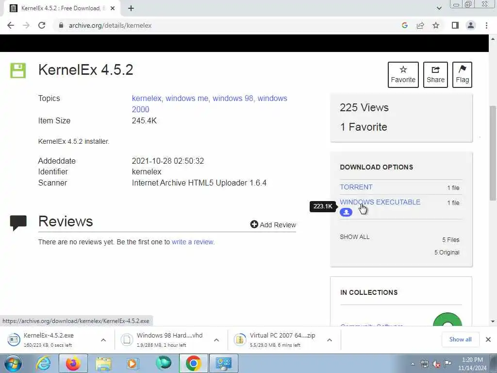Click the scrollbar up arrow

(493, 39)
